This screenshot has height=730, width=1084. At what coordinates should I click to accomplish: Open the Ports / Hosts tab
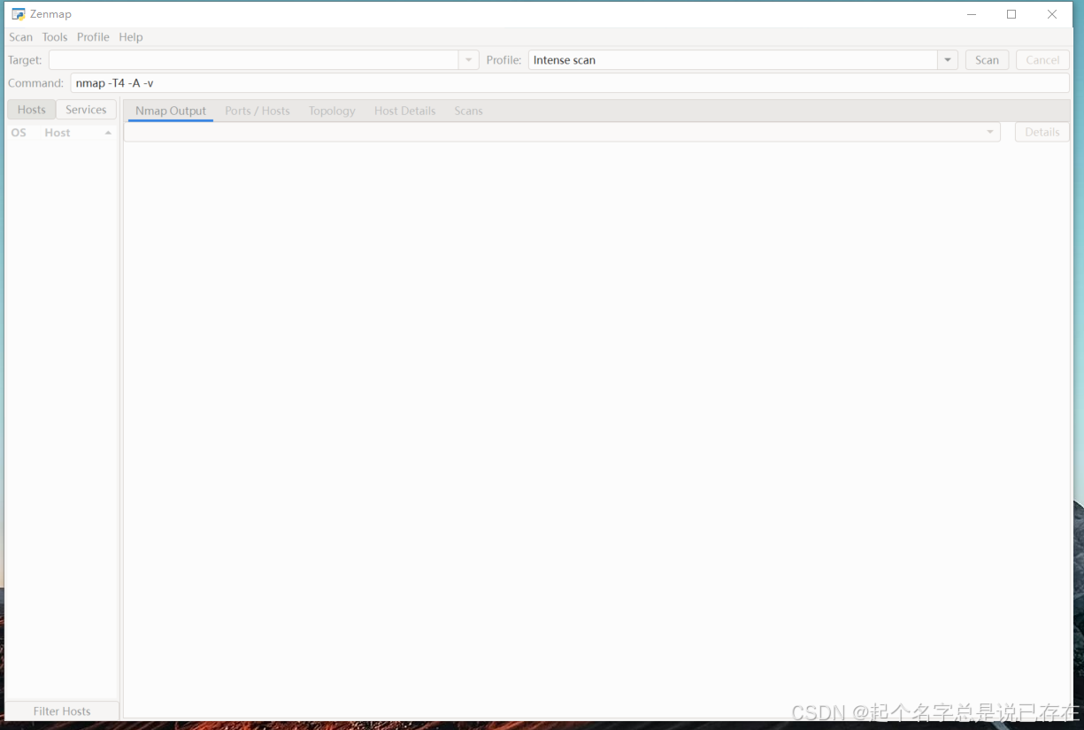click(x=258, y=111)
